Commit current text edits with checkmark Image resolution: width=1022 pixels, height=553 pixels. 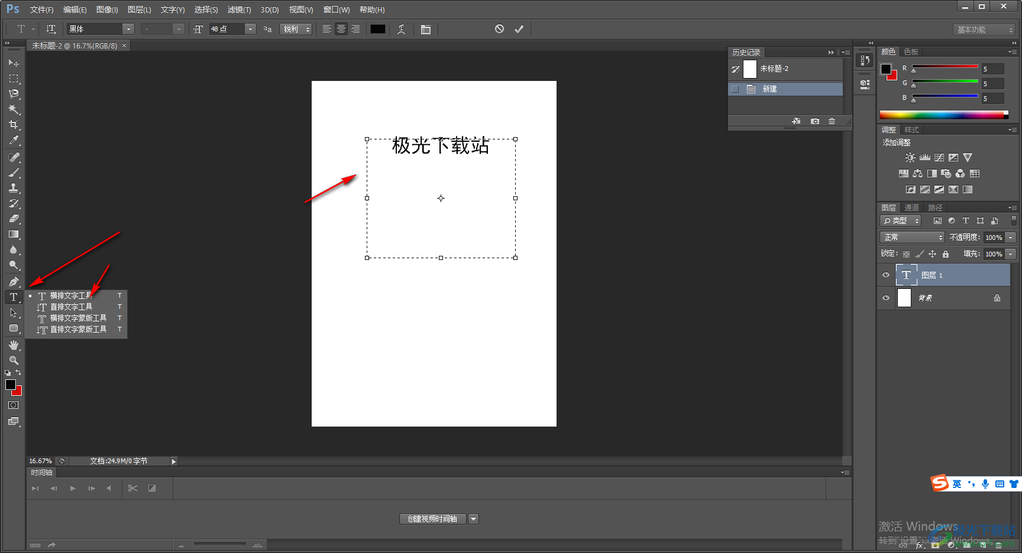point(519,28)
